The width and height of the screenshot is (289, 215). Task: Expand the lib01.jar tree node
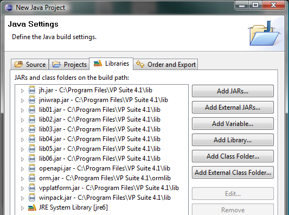(22, 110)
